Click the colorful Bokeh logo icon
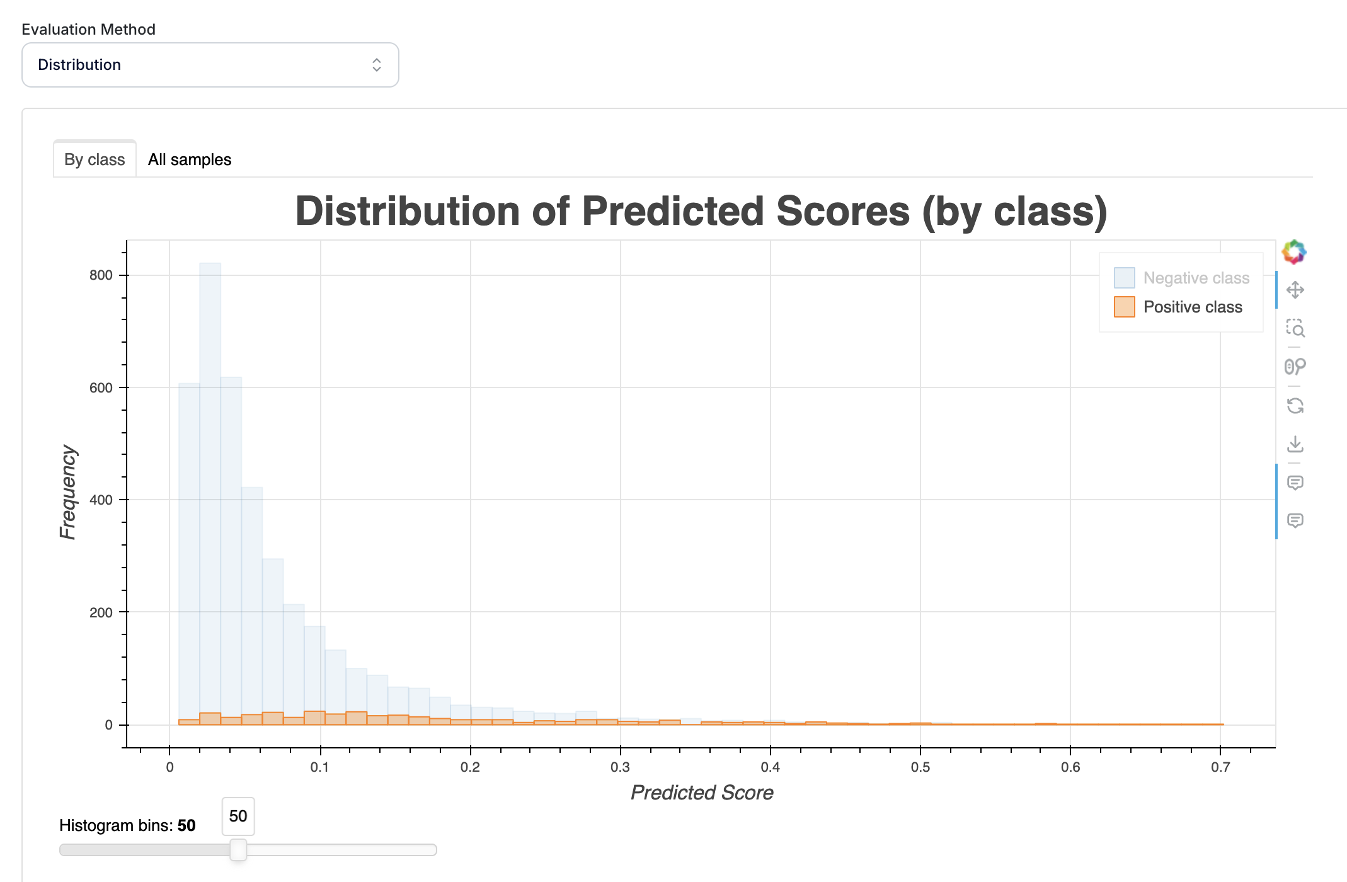 (1294, 252)
